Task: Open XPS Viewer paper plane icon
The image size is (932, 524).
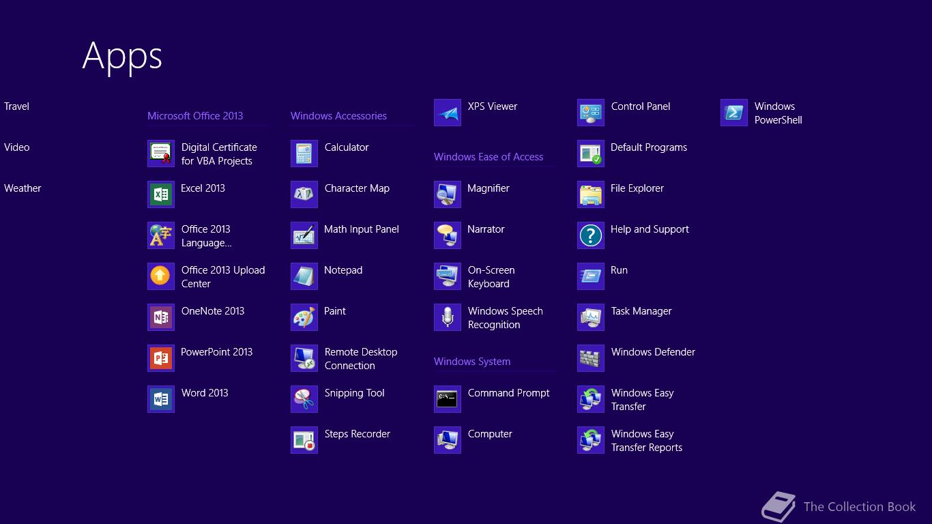Action: tap(448, 113)
